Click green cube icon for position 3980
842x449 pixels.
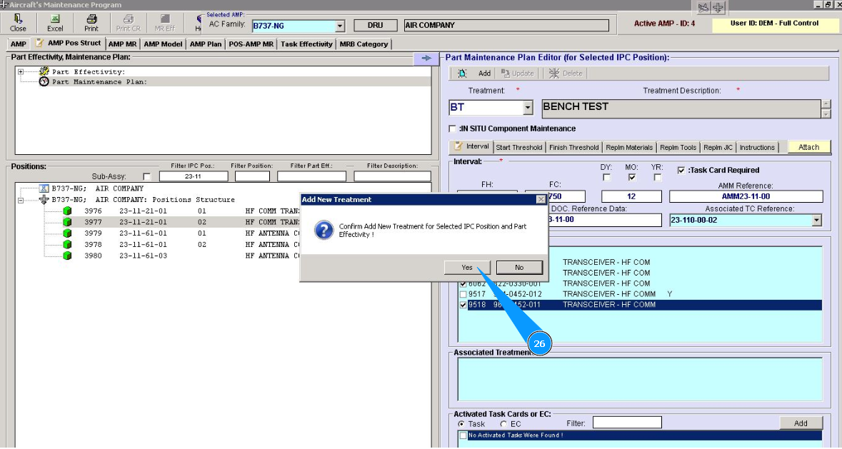point(67,256)
